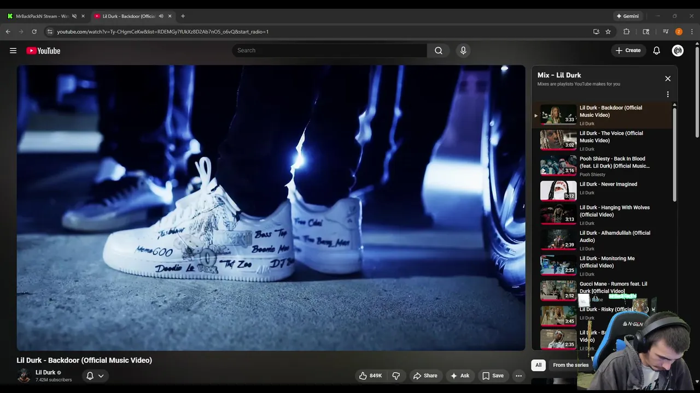Click the search magnifier button
The height and width of the screenshot is (393, 700).
point(439,50)
